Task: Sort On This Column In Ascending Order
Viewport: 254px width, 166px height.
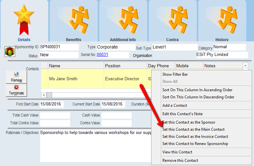Action: click(x=197, y=90)
